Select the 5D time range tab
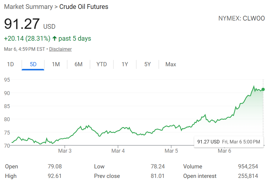 [x=33, y=64]
